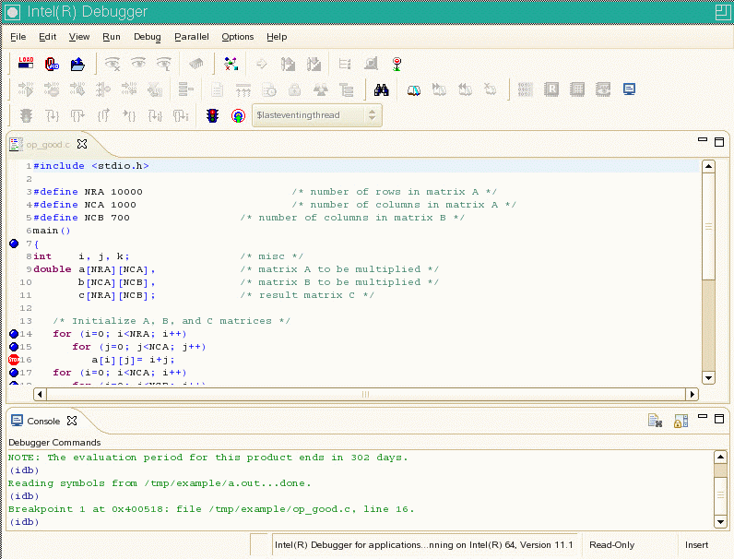Minimize the source editor panel
Viewport: 734px width, 559px height.
click(x=702, y=139)
